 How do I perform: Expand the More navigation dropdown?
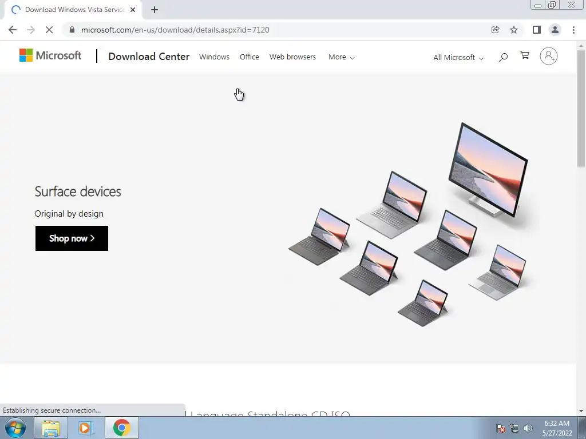coord(341,57)
